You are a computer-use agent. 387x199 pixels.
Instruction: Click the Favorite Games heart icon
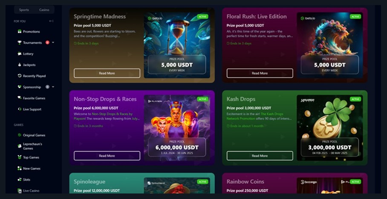(20, 98)
